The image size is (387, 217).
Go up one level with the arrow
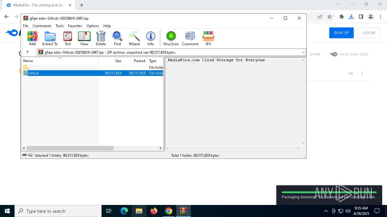pos(28,52)
